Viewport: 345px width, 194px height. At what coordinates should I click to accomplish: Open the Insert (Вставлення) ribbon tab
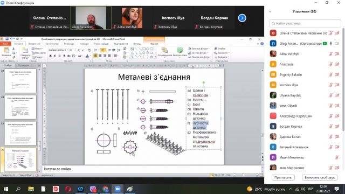tap(34, 44)
